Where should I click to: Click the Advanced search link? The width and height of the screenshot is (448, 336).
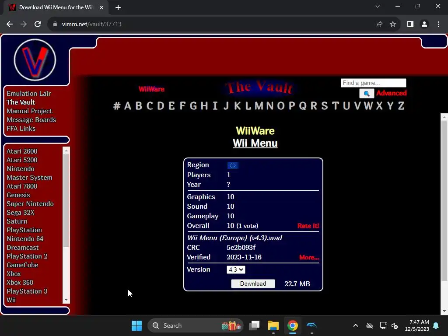tap(391, 93)
